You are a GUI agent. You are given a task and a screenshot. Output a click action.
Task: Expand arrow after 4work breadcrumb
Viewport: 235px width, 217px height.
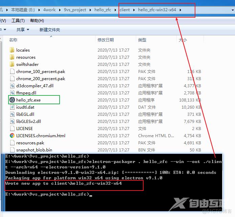(x=60, y=10)
